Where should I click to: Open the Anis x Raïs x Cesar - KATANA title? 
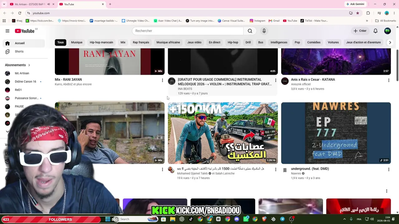point(313,80)
